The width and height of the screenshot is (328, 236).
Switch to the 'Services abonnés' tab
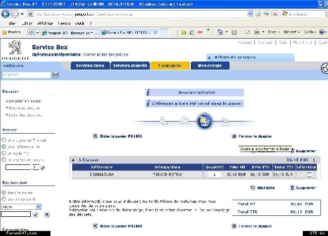coord(130,66)
